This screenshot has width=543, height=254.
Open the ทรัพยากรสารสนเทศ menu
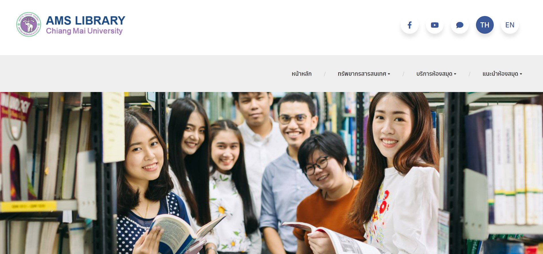pyautogui.click(x=362, y=74)
